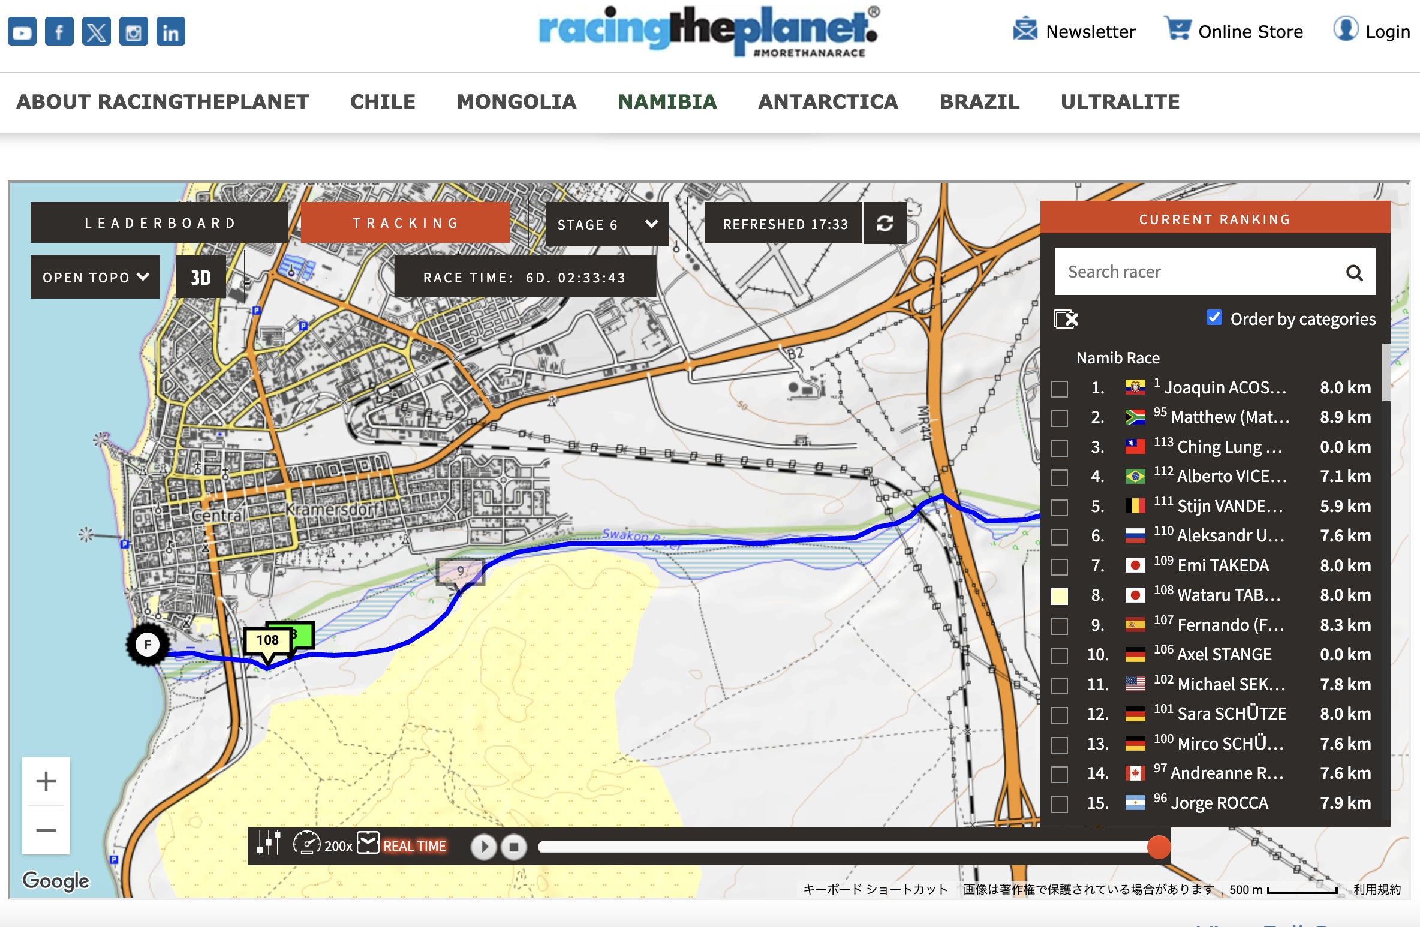
Task: Toggle the 3D map view button
Action: [x=201, y=277]
